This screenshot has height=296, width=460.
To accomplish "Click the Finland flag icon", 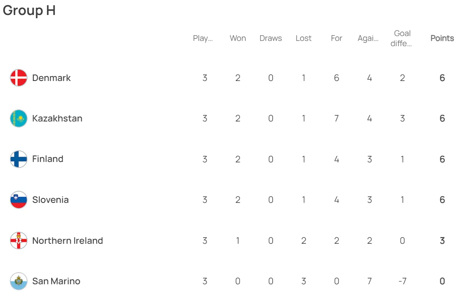I will click(19, 159).
